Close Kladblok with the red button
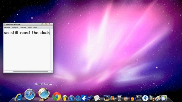The image size is (182, 102). coord(49,24)
